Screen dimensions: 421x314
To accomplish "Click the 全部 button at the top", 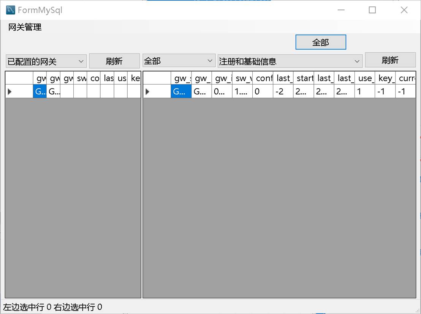I will click(x=321, y=42).
